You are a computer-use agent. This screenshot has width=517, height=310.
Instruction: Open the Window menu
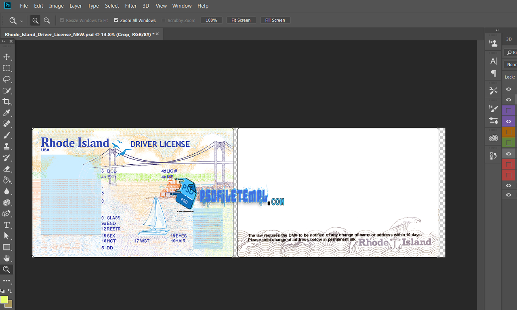click(x=182, y=6)
